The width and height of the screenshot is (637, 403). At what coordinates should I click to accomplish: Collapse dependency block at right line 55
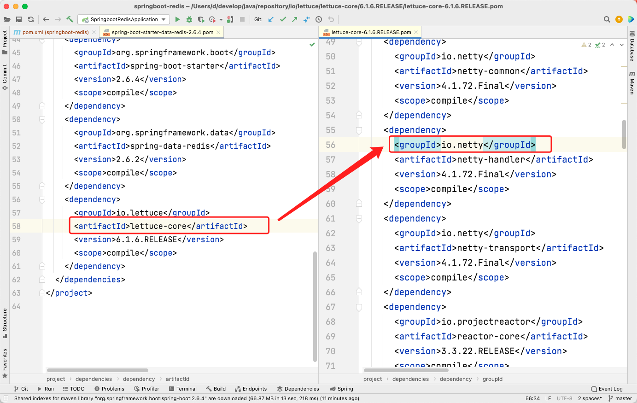(359, 130)
